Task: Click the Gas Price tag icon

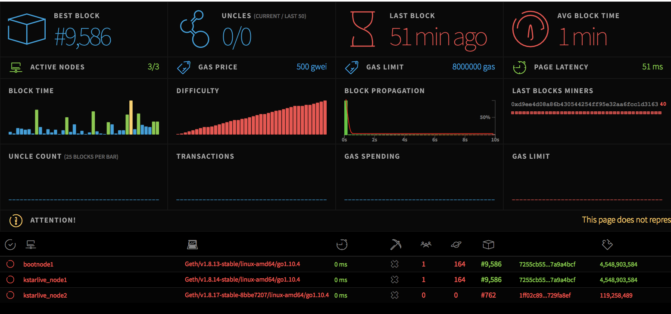Action: [184, 67]
